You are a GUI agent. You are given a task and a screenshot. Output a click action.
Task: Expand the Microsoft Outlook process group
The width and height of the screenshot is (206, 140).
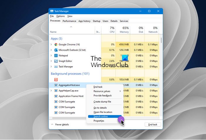(x=51, y=50)
